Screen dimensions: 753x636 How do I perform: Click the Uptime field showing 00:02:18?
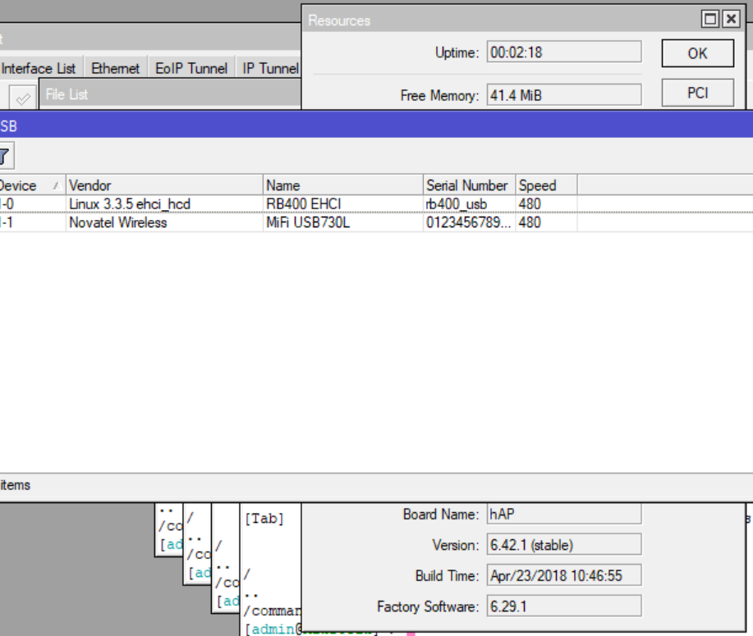tap(564, 52)
